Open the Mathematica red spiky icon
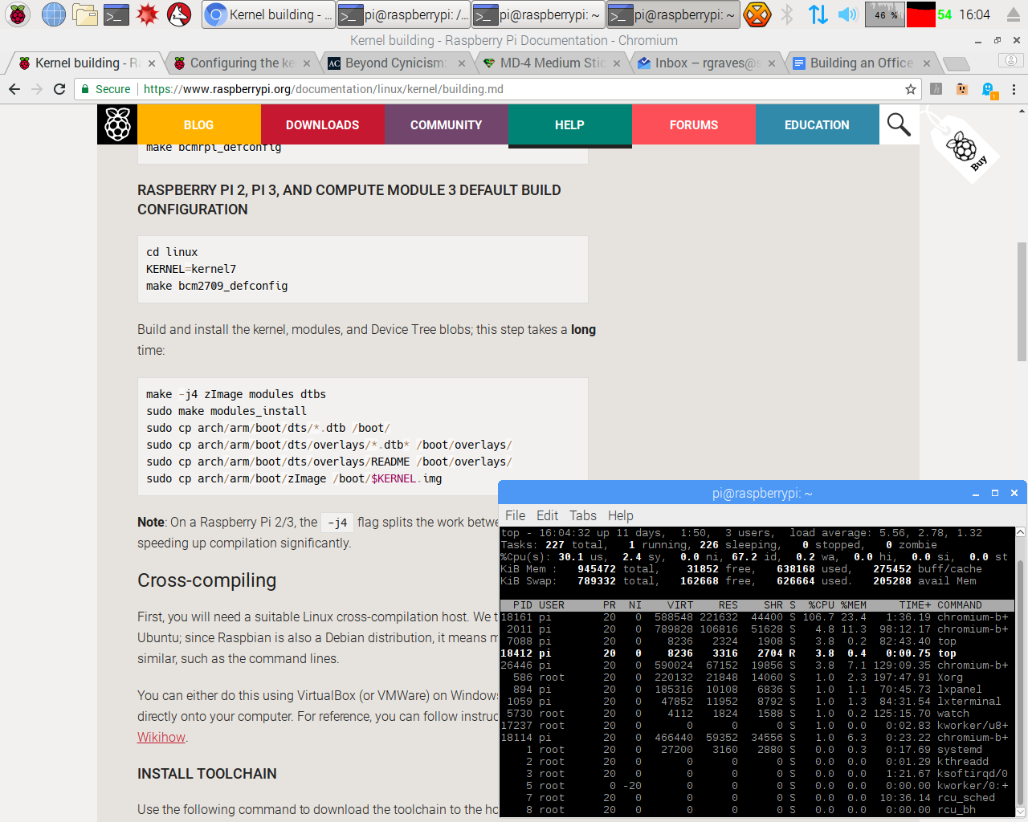This screenshot has height=822, width=1028. (148, 14)
